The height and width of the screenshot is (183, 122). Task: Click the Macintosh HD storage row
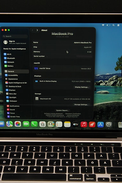click(63, 99)
